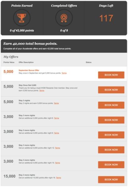
Task: Book the Stay Once Get 5,000 offer
Action: 111,90
